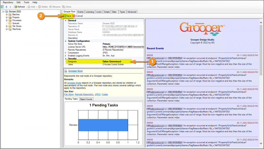
Task: Click the blue Review bar in chart
Action: click(103, 125)
